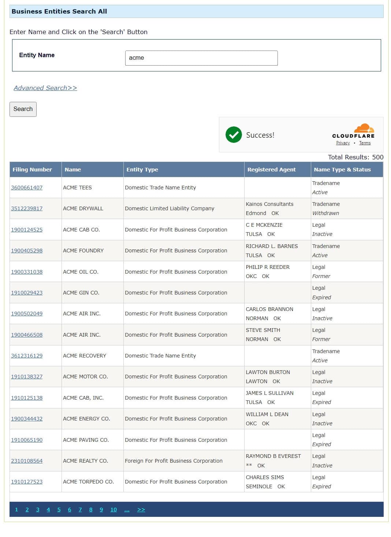Viewport: 391px width, 537px height.
Task: Open Cloudflare's Terms link
Action: click(x=365, y=143)
